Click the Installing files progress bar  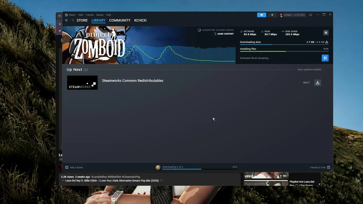coord(284,52)
